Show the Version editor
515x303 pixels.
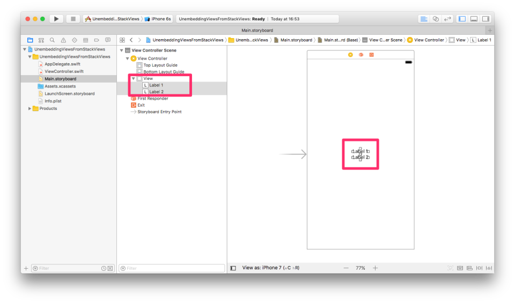(x=447, y=19)
